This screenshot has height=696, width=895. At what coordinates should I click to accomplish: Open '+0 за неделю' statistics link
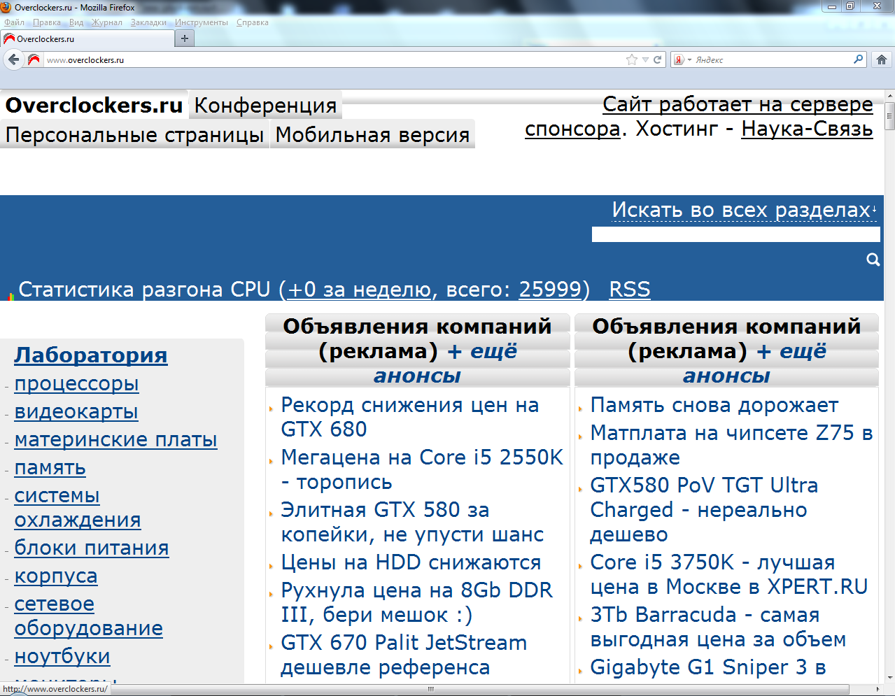point(359,289)
